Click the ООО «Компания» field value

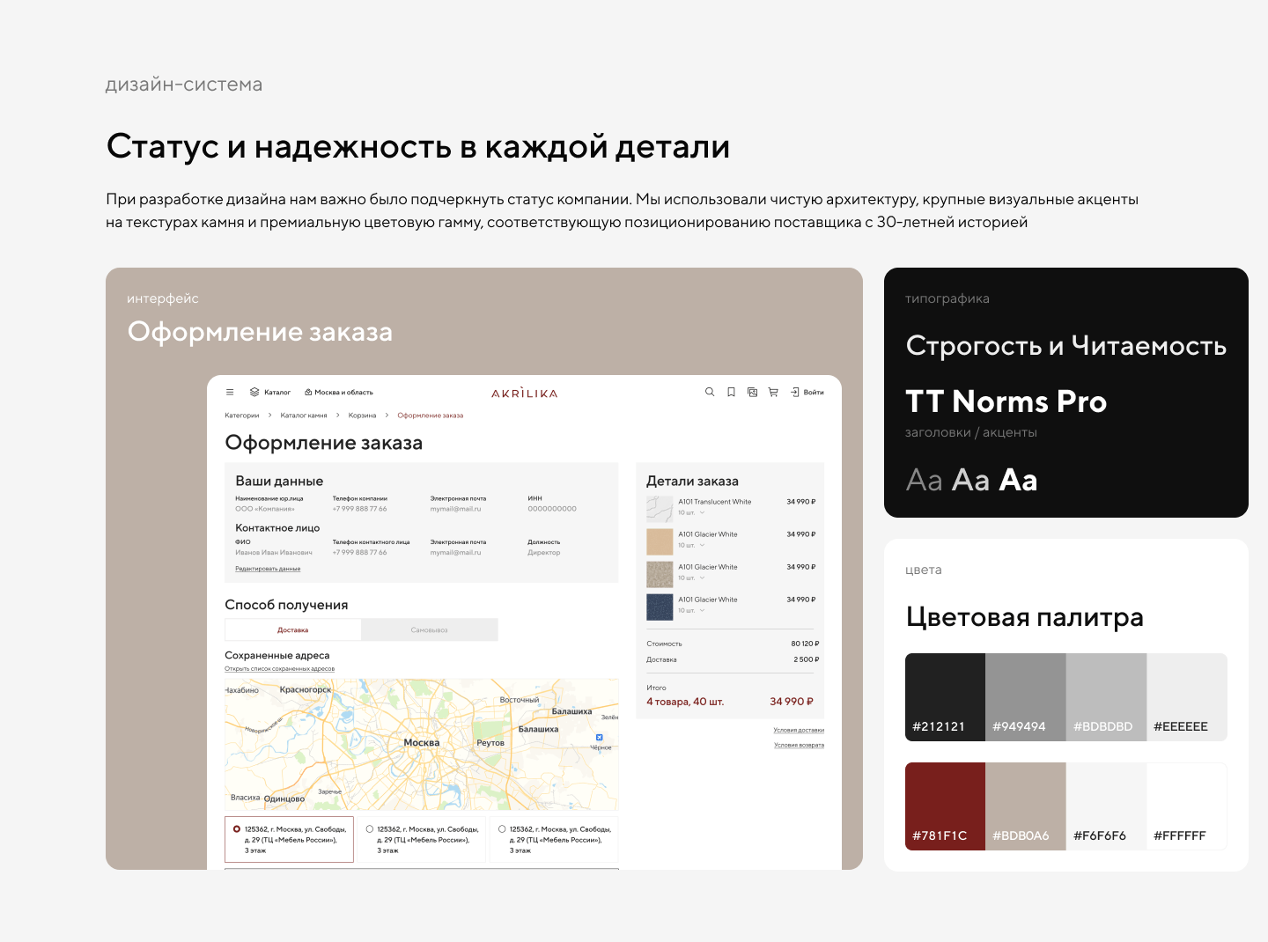pyautogui.click(x=265, y=509)
